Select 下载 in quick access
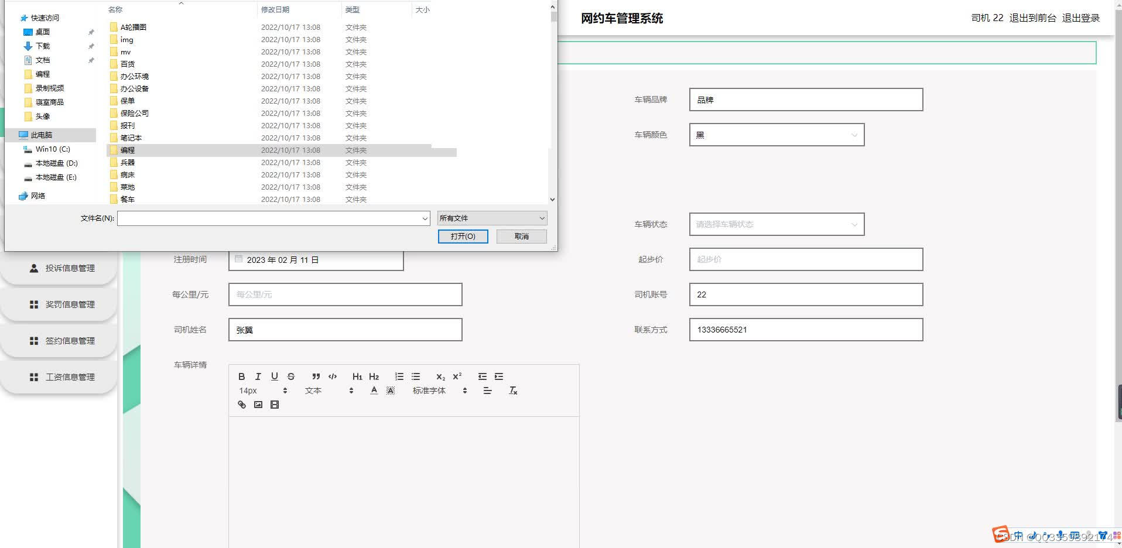Image resolution: width=1122 pixels, height=548 pixels. [43, 46]
